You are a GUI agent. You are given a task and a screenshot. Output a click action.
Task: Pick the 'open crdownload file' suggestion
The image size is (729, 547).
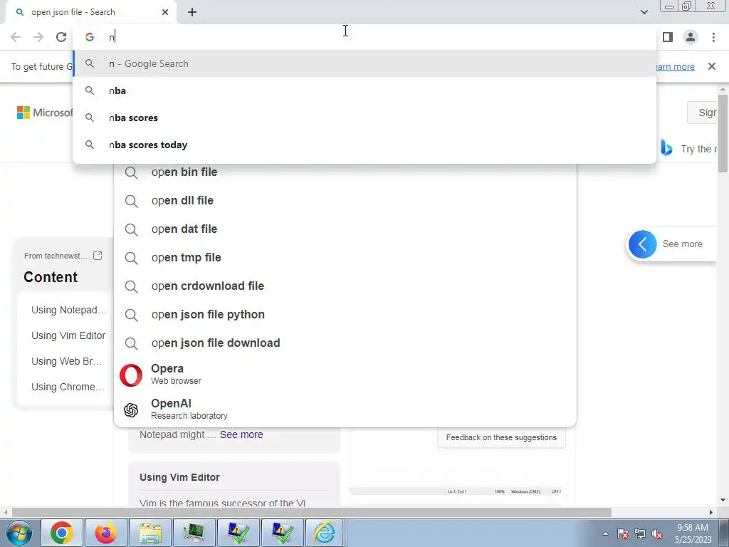click(345, 286)
